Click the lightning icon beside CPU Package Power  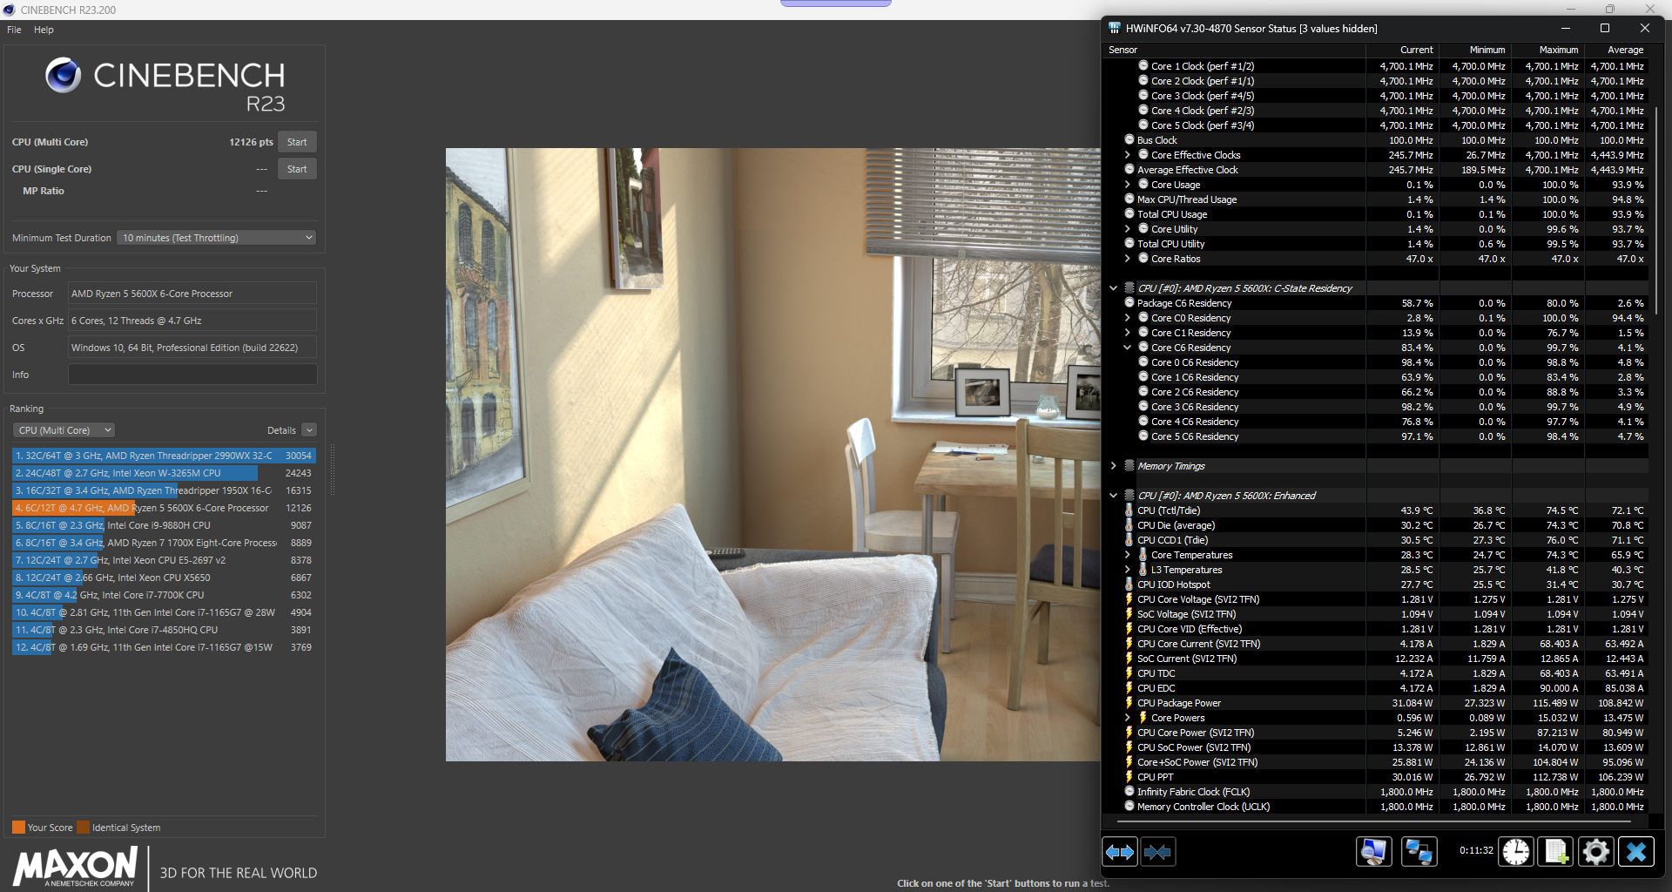[x=1129, y=703]
